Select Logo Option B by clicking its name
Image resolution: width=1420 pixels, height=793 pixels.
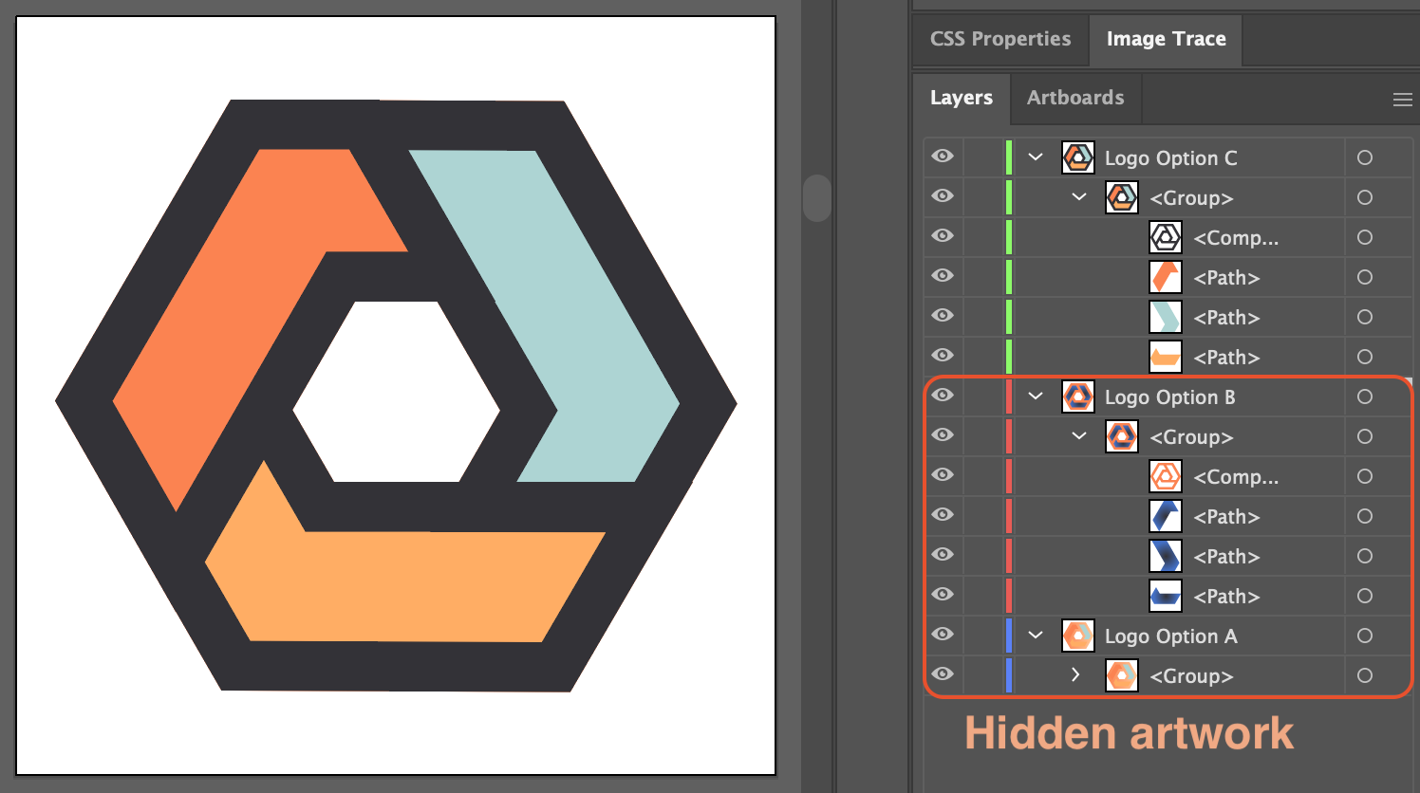tap(1169, 396)
